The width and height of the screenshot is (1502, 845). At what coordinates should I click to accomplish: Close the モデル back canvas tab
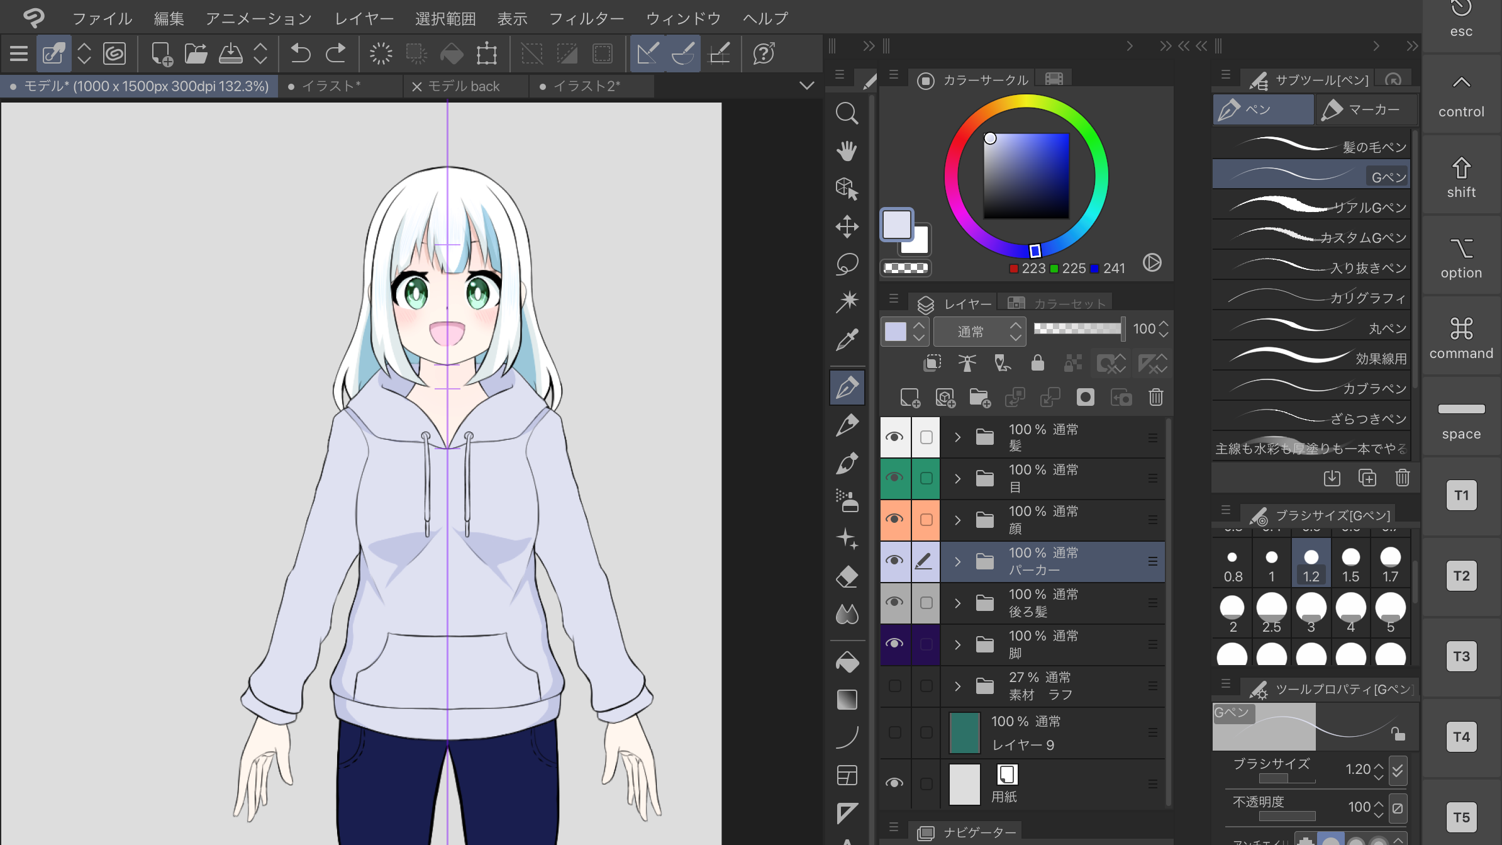point(416,87)
